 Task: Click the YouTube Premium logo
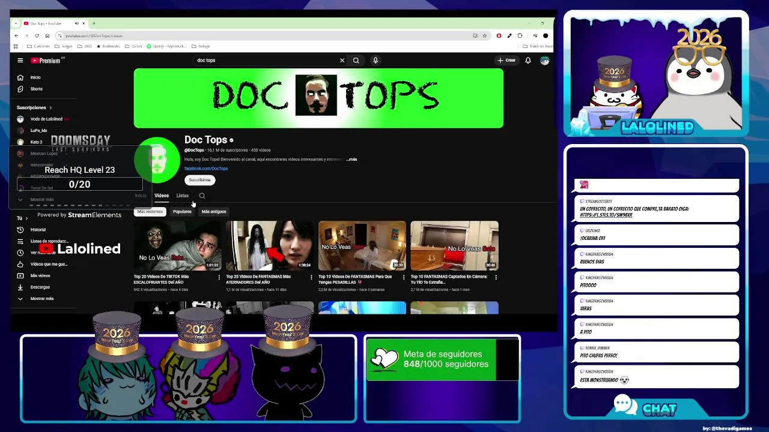(46, 60)
